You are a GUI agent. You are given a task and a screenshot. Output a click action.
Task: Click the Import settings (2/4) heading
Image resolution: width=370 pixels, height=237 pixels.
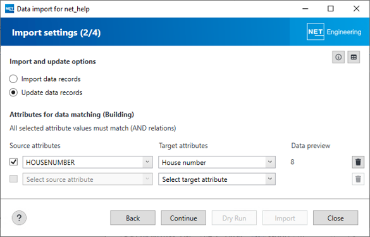[x=56, y=32]
